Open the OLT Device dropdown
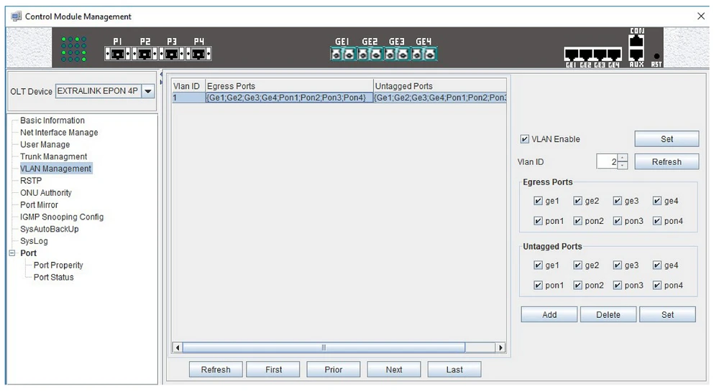 pos(147,92)
